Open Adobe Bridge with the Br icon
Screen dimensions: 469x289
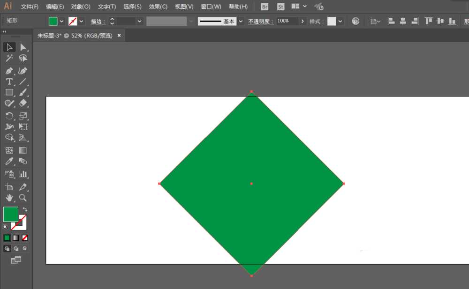coord(265,7)
